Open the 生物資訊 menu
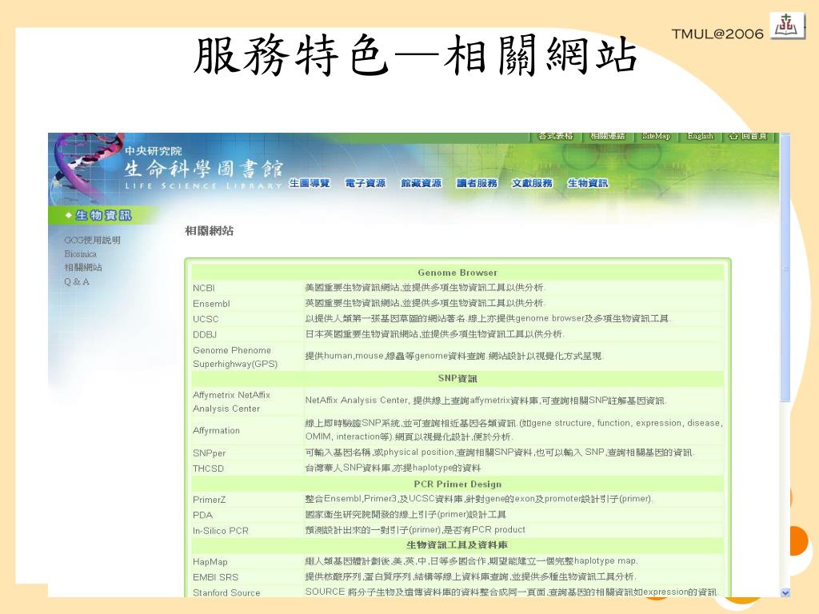Viewport: 819px width, 614px height. [588, 183]
